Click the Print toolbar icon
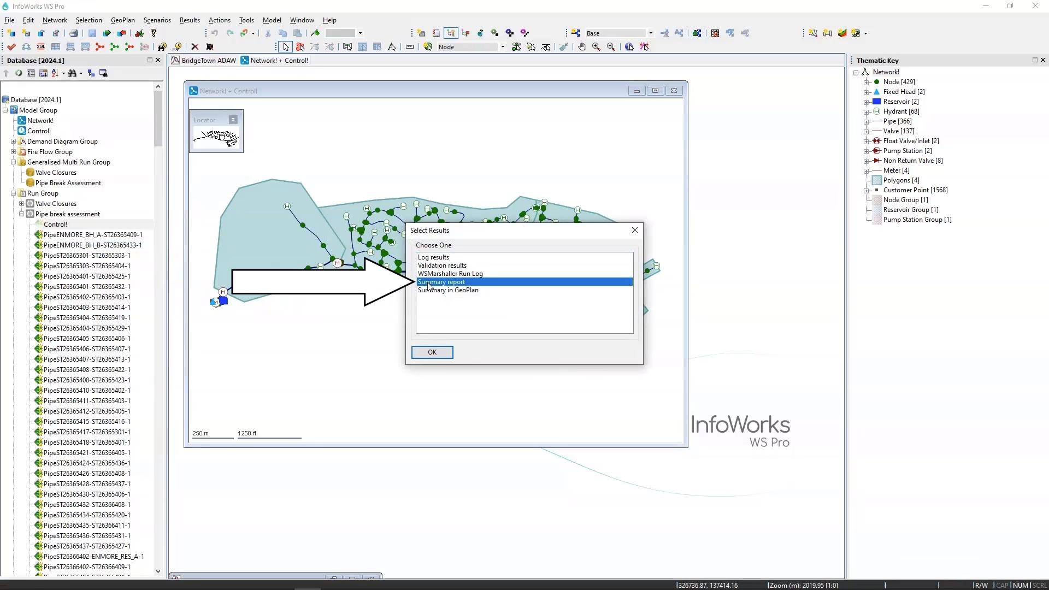The image size is (1049, 590). click(74, 33)
